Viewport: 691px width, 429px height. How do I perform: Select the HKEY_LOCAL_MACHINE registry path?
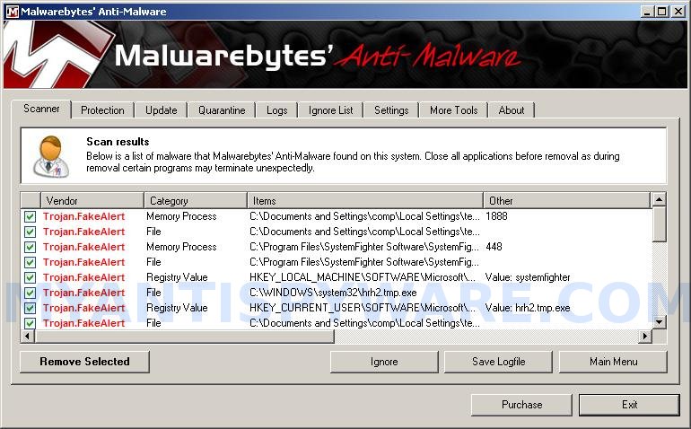[x=363, y=277]
